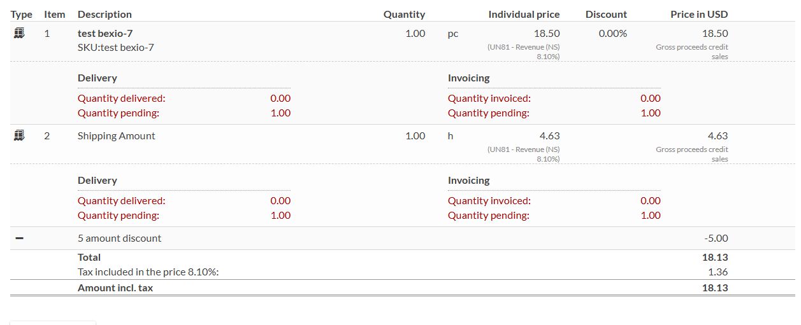Click the bold Total label

tap(89, 257)
